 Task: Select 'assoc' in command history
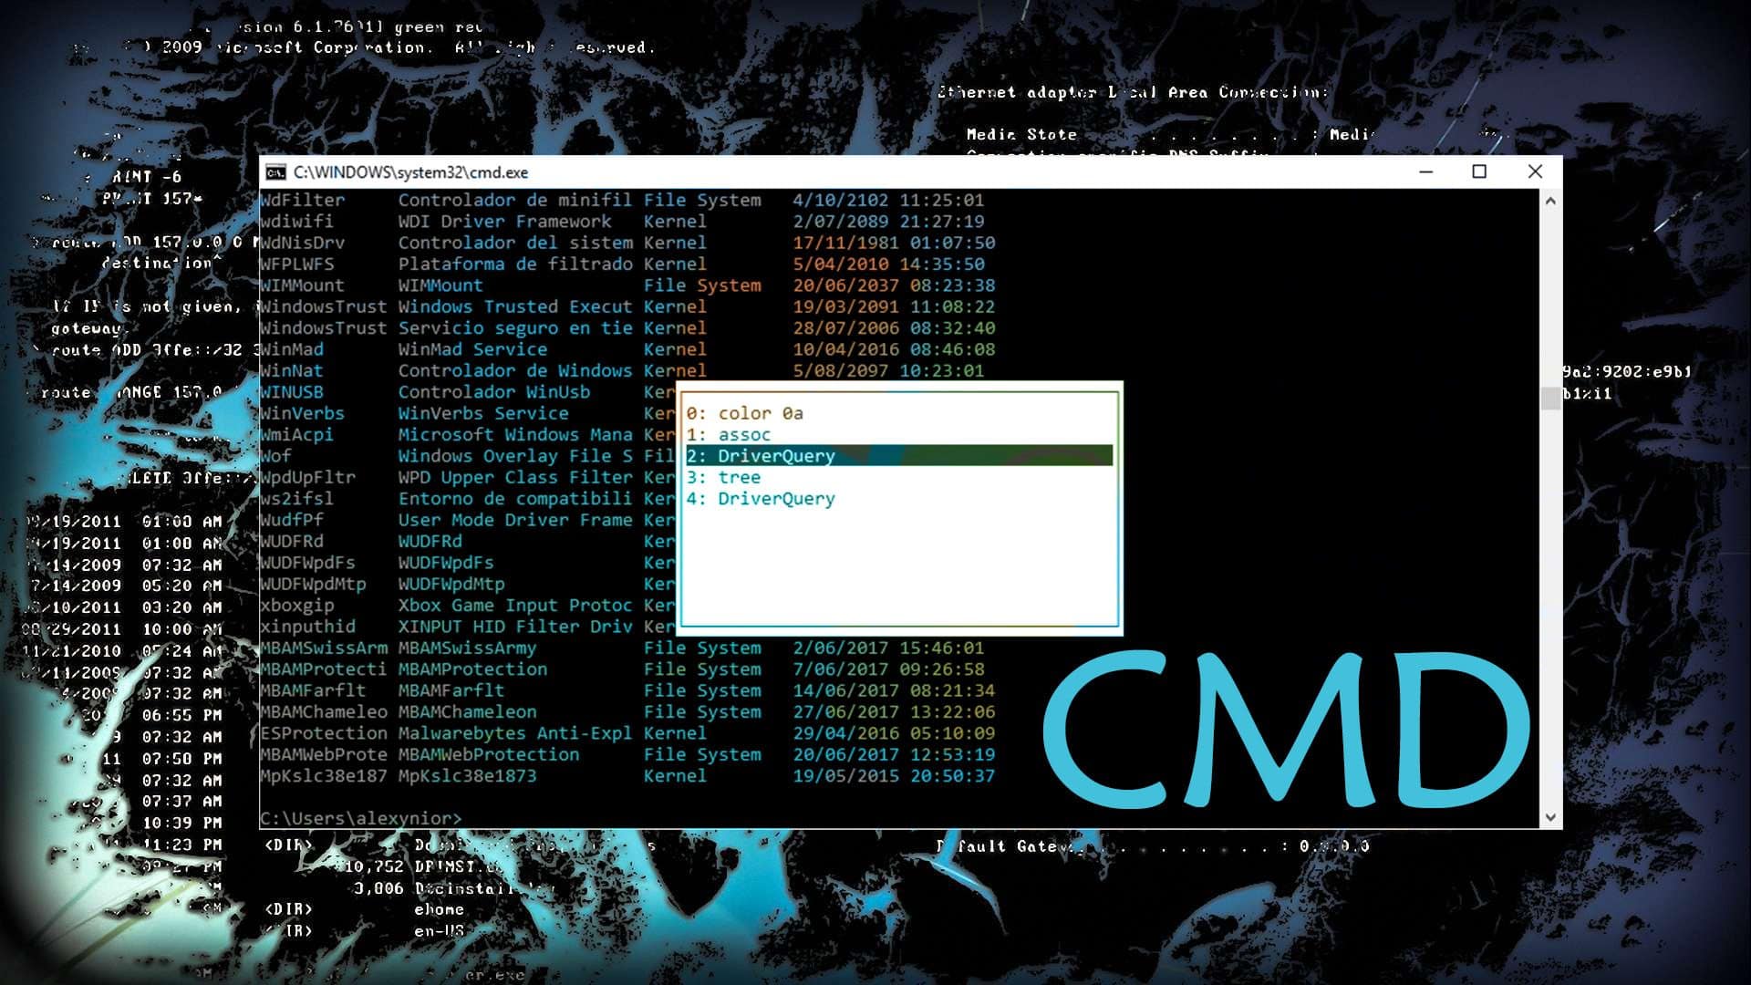(x=730, y=435)
